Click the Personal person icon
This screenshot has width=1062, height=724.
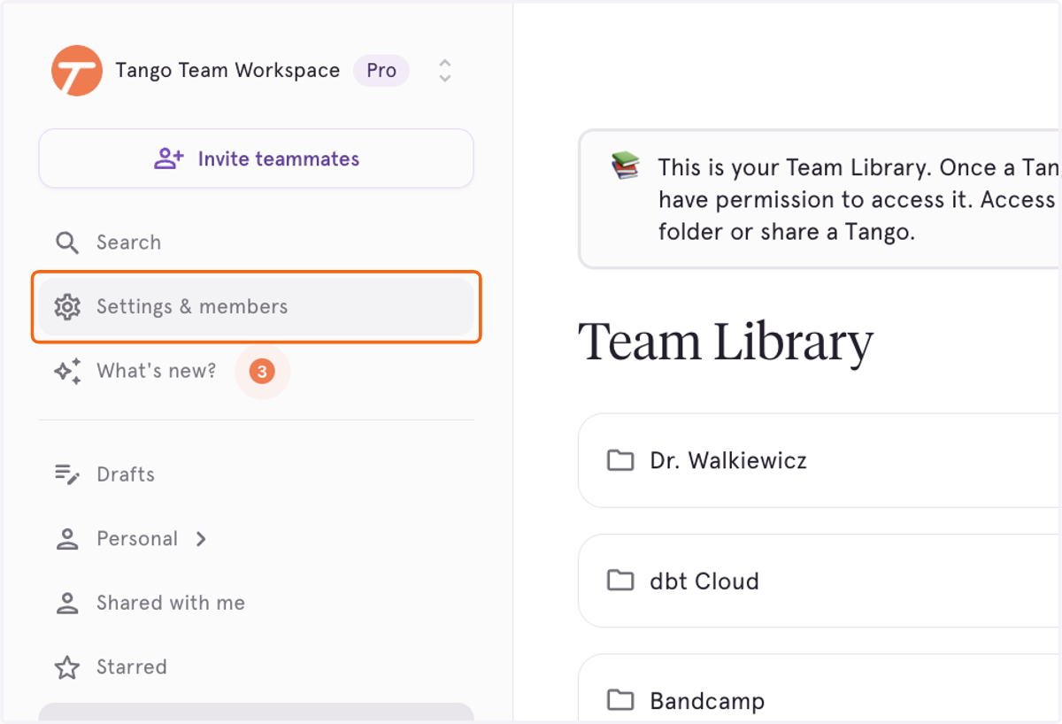[67, 539]
